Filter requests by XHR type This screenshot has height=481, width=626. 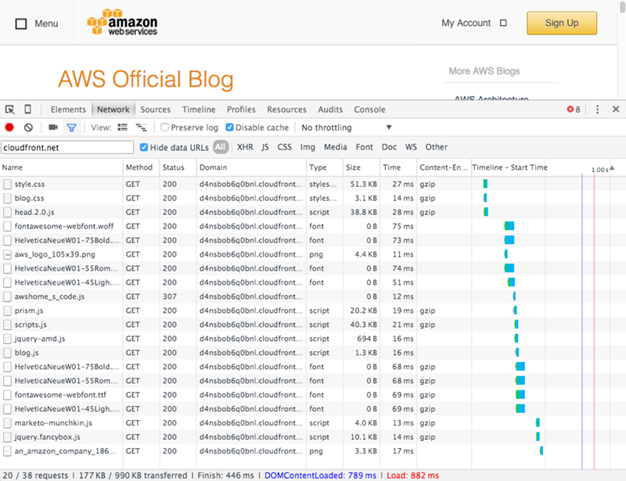245,147
